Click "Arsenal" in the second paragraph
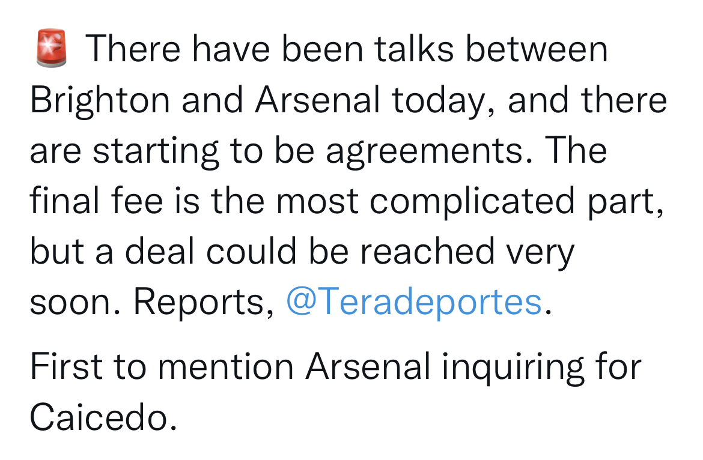Viewport: 703px width, 460px height. [368, 366]
